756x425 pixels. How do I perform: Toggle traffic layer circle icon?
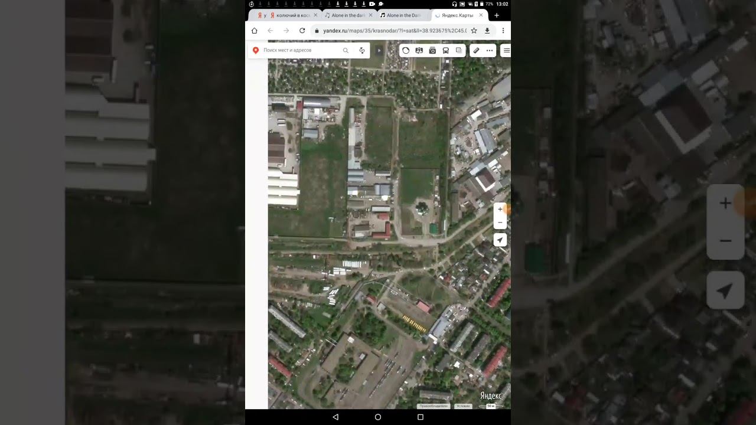[406, 51]
